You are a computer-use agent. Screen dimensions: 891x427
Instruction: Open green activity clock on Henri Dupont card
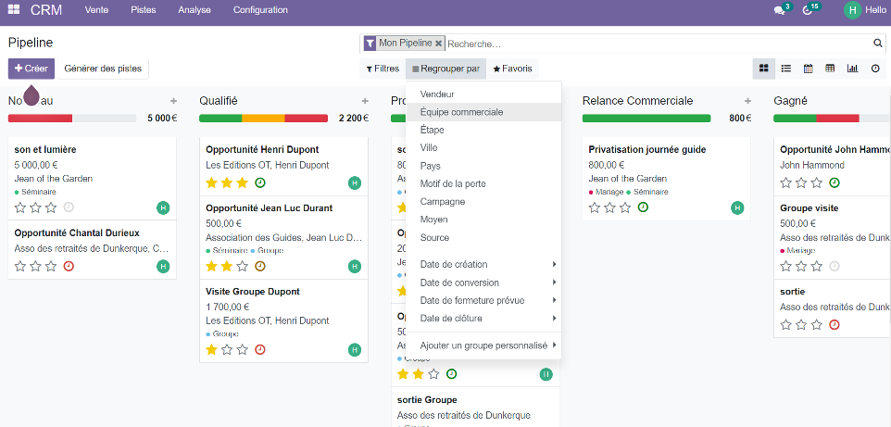260,182
